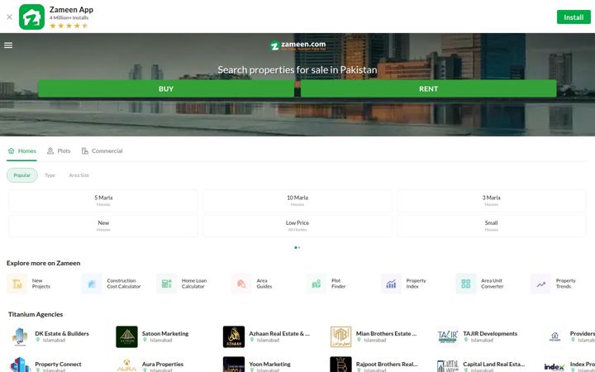The width and height of the screenshot is (595, 372).
Task: Switch to the Plots tab
Action: coord(59,150)
